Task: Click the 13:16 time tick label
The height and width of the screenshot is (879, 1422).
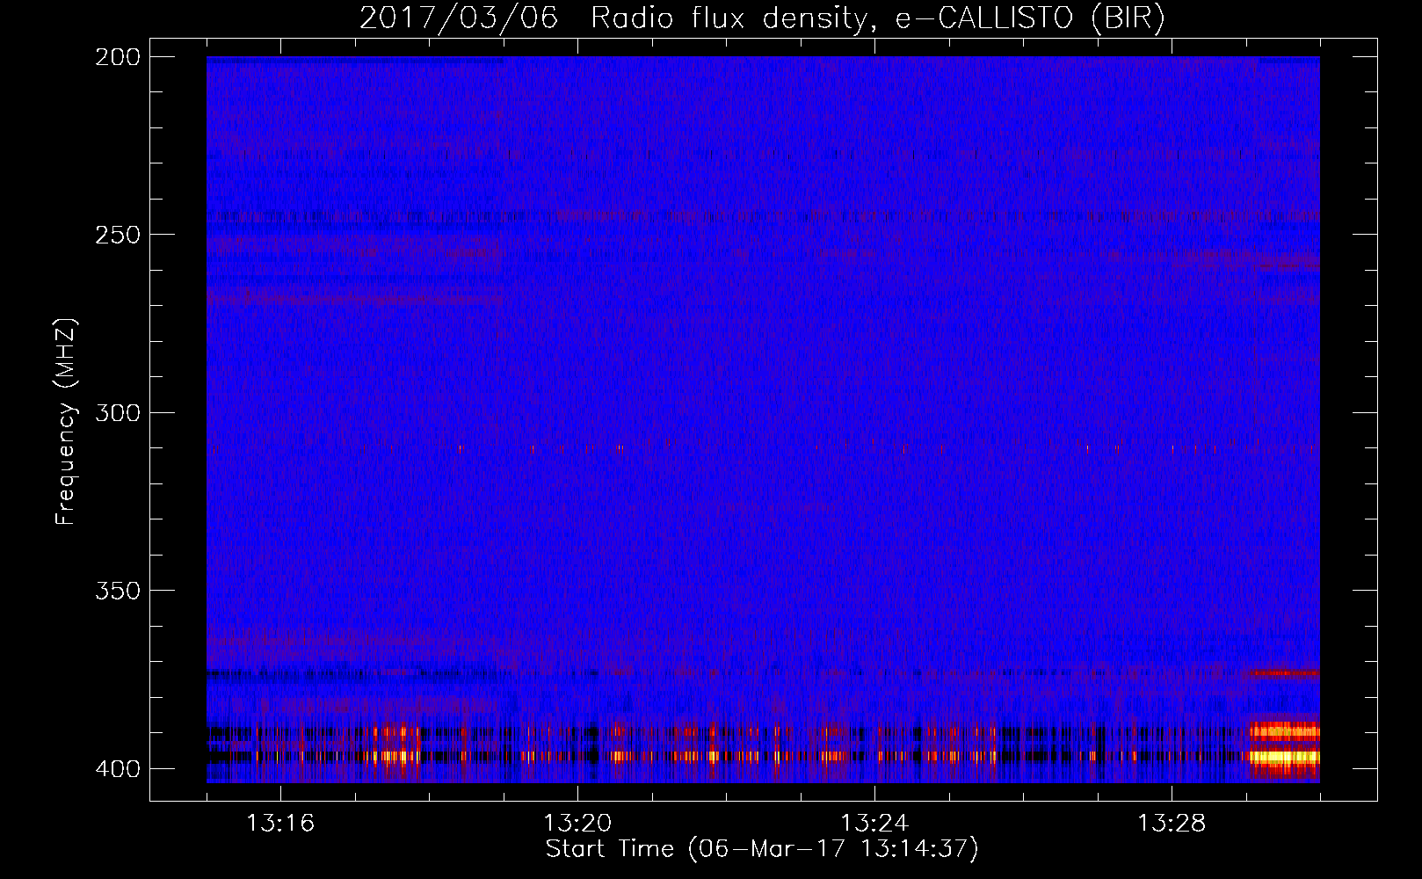Action: point(280,824)
